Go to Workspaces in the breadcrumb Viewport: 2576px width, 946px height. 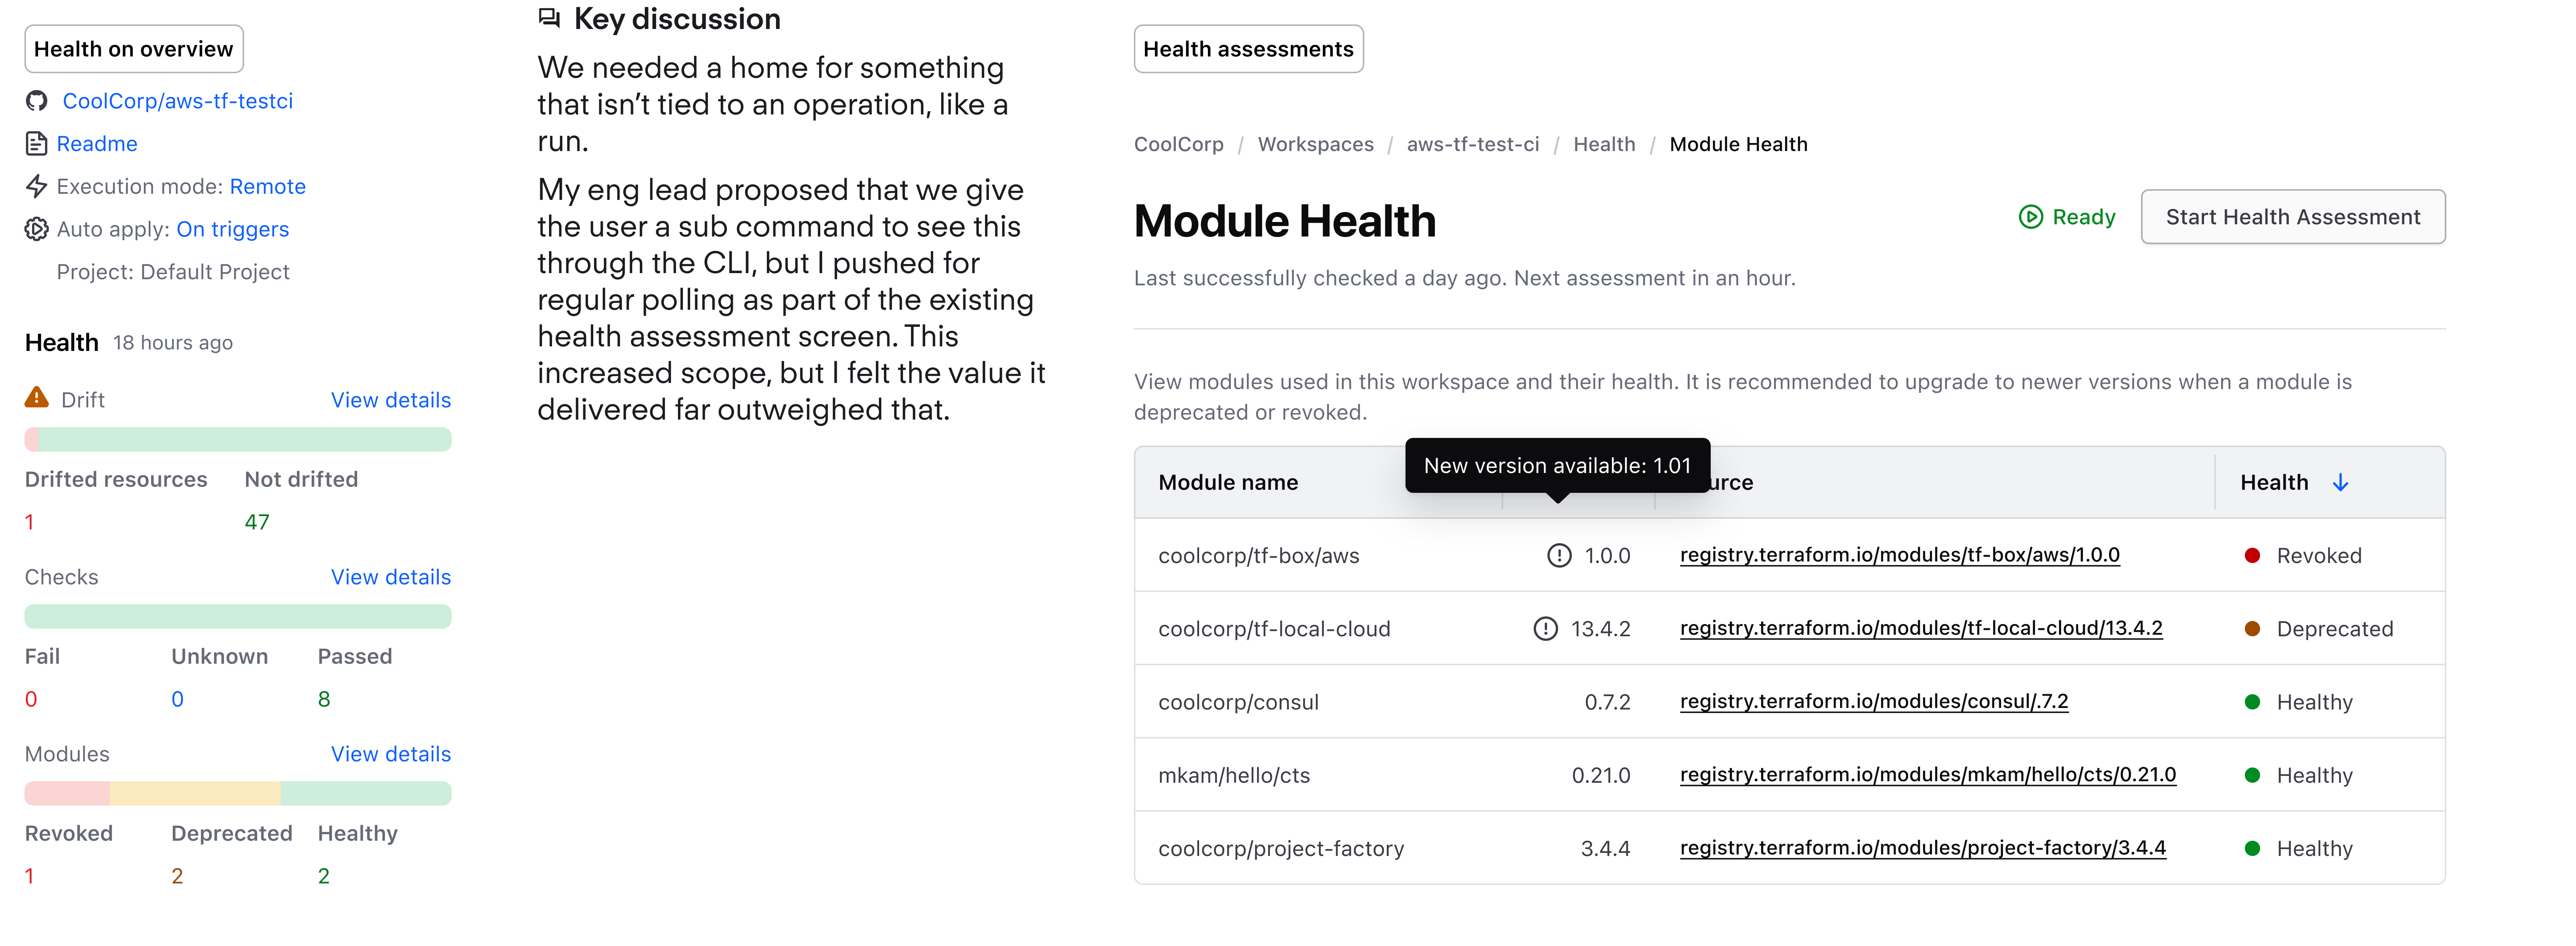[1315, 144]
